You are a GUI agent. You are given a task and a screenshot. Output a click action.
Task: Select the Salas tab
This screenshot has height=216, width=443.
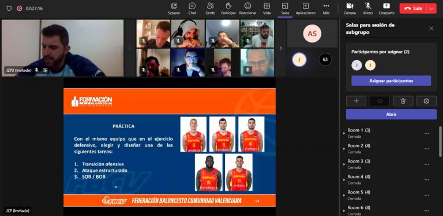[285, 9]
